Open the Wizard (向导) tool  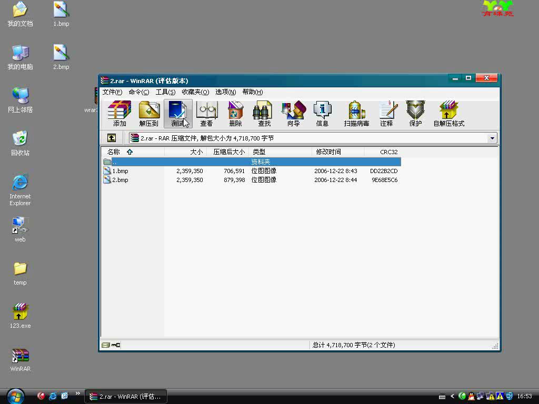[x=293, y=114]
